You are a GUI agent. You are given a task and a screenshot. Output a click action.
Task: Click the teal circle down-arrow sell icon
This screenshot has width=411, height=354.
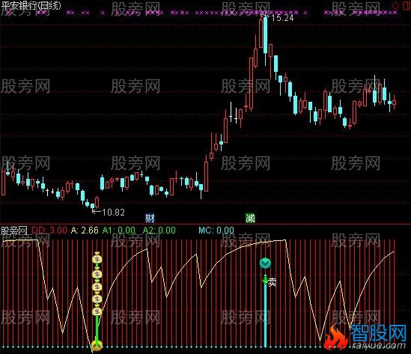(265, 263)
